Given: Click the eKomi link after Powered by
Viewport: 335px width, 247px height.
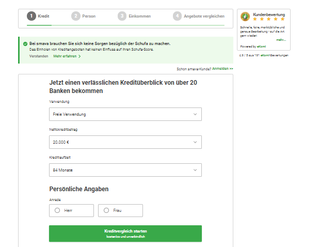Looking at the screenshot, I should pyautogui.click(x=261, y=47).
